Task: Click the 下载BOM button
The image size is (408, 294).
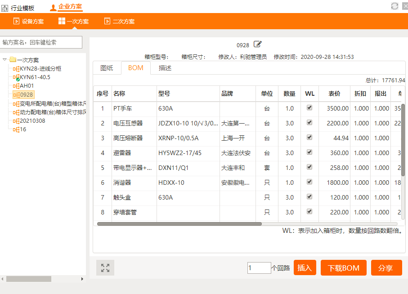Action: point(344,268)
